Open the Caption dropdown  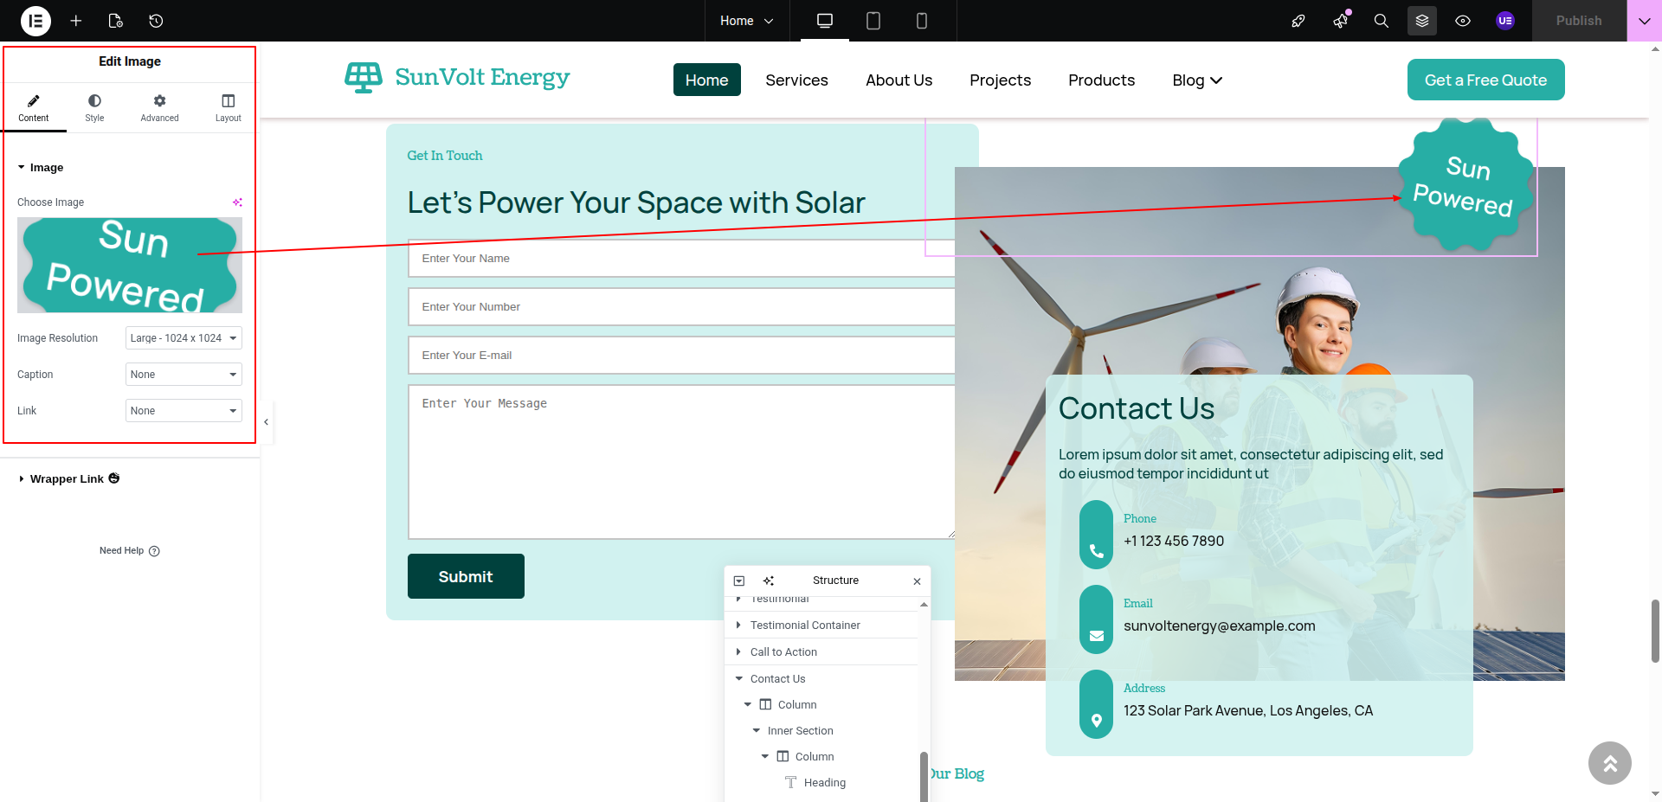point(184,375)
